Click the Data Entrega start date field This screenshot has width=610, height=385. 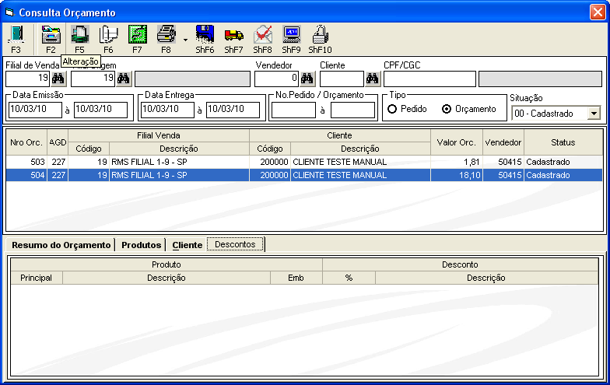point(168,110)
